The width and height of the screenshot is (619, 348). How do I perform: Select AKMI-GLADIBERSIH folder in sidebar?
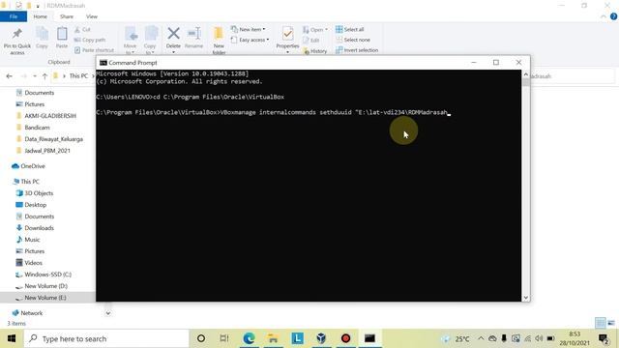pyautogui.click(x=50, y=116)
